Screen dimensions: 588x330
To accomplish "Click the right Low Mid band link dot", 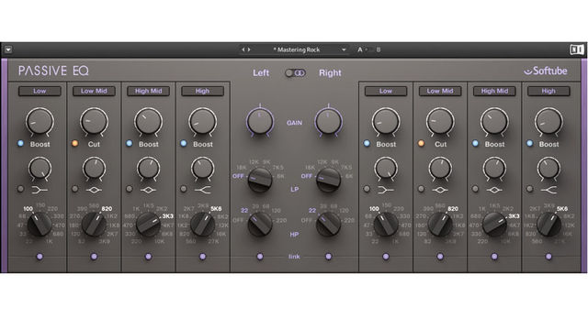I will [440, 257].
